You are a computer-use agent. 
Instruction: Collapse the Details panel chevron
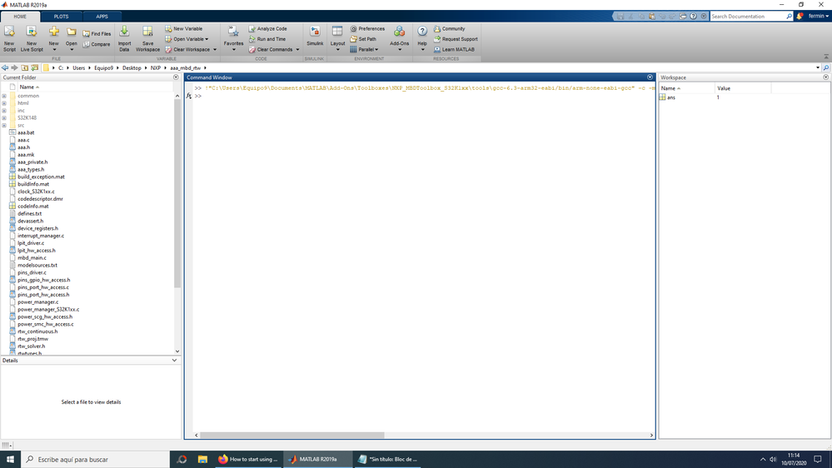point(174,361)
